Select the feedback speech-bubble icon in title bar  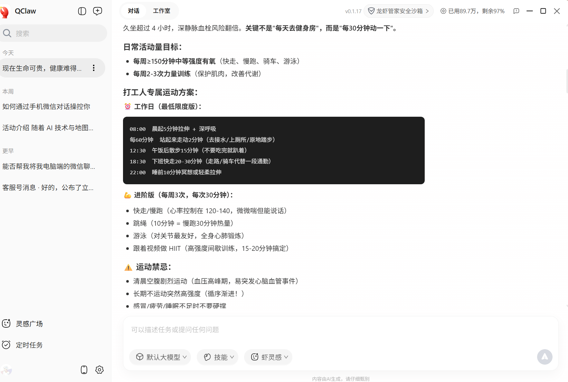point(516,11)
